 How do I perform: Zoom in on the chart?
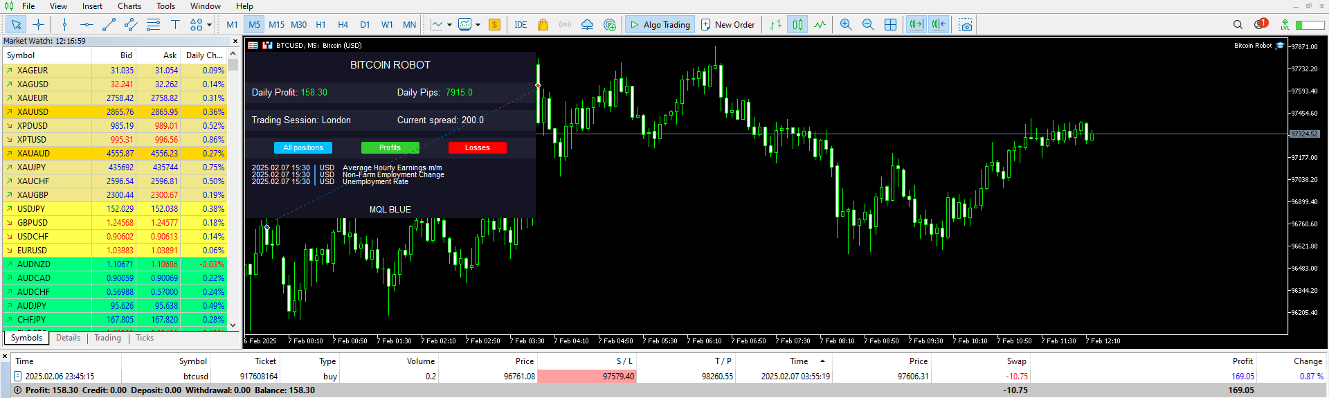(x=846, y=25)
